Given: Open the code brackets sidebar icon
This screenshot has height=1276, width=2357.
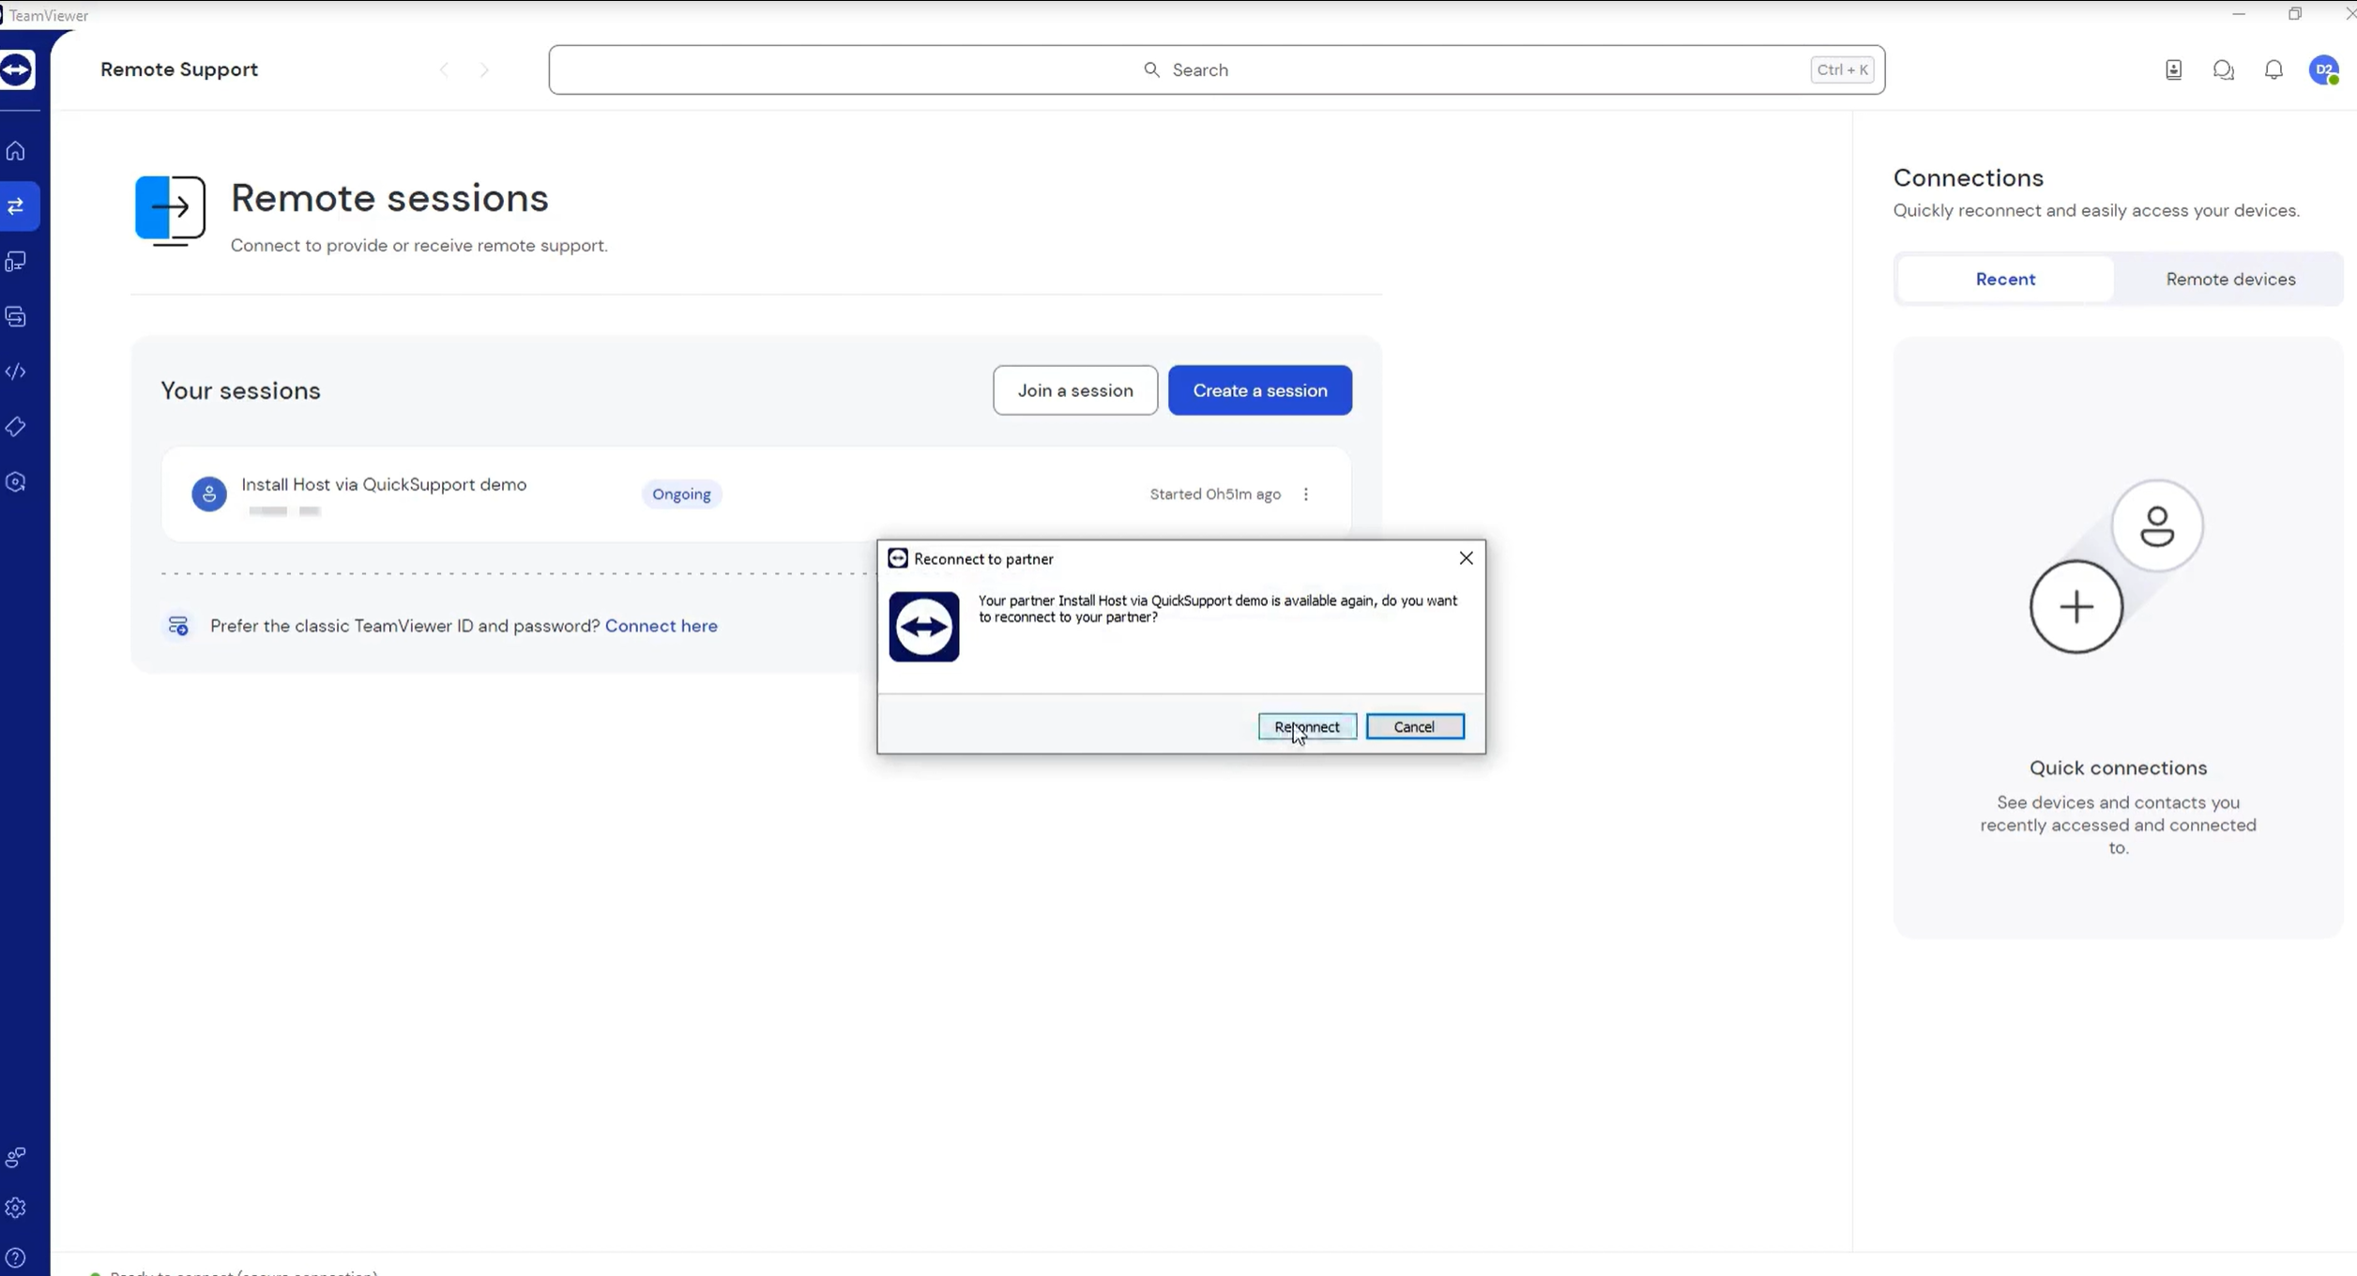Looking at the screenshot, I should (16, 372).
